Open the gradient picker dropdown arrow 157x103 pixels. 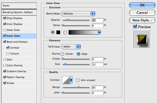(x=99, y=32)
